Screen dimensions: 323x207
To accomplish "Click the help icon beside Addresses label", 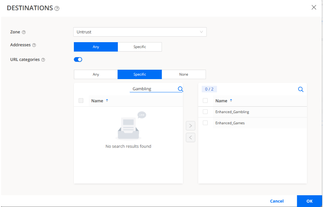I will (34, 45).
